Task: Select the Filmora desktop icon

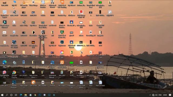Action: [52, 83]
